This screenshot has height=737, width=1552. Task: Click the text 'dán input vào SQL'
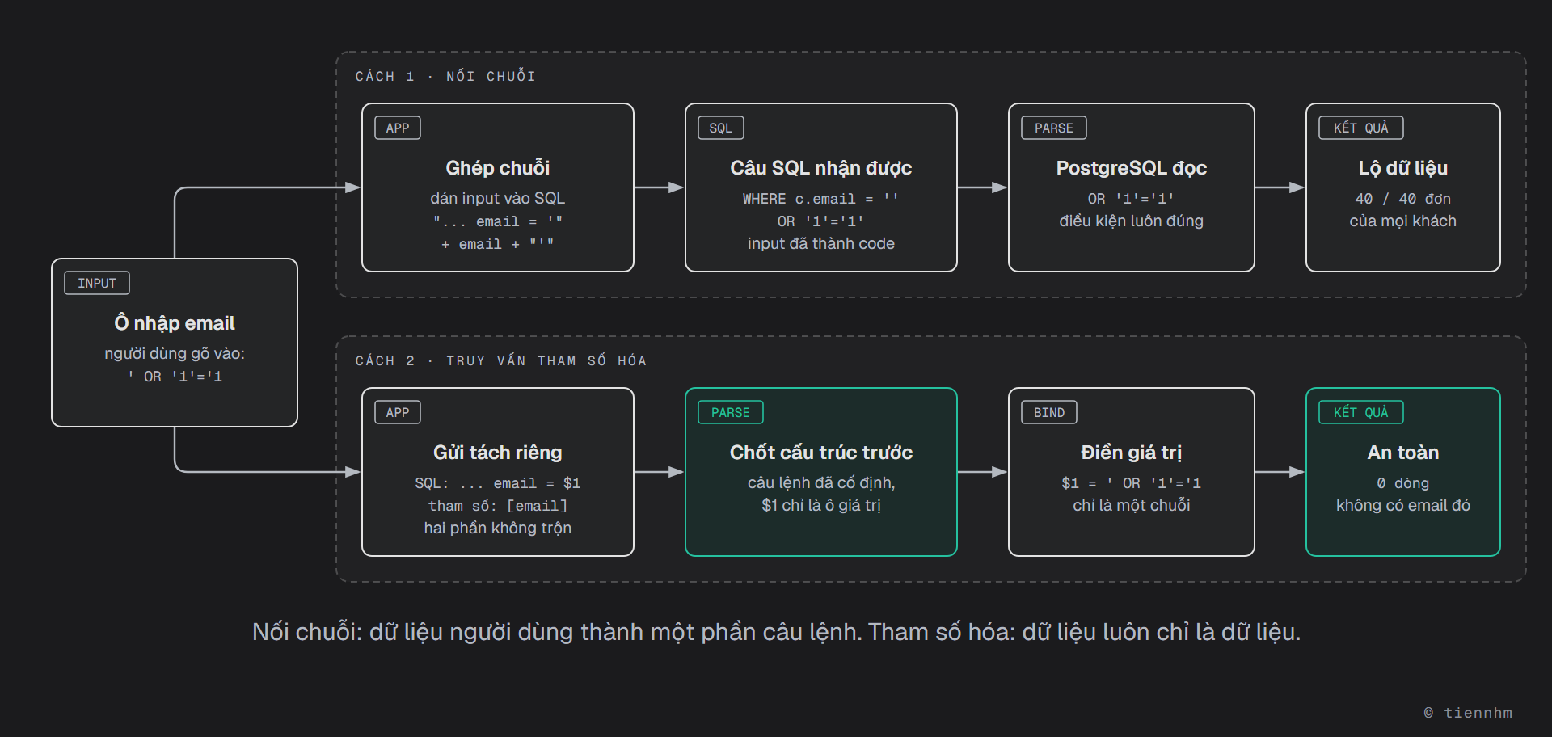pyautogui.click(x=498, y=198)
